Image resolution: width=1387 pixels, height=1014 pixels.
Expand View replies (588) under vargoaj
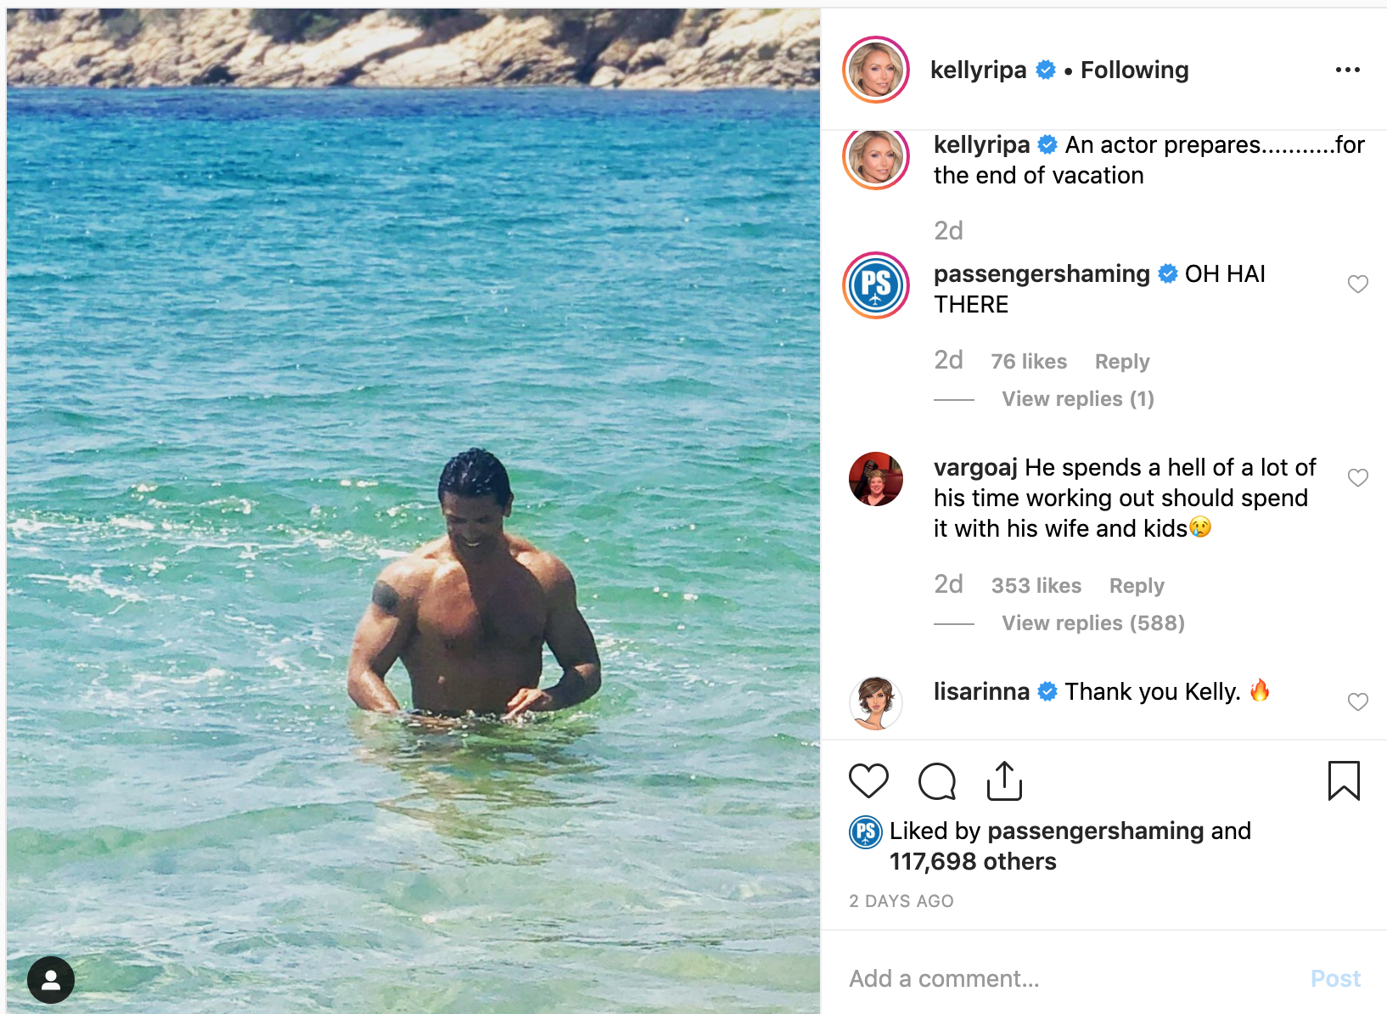click(x=1092, y=623)
